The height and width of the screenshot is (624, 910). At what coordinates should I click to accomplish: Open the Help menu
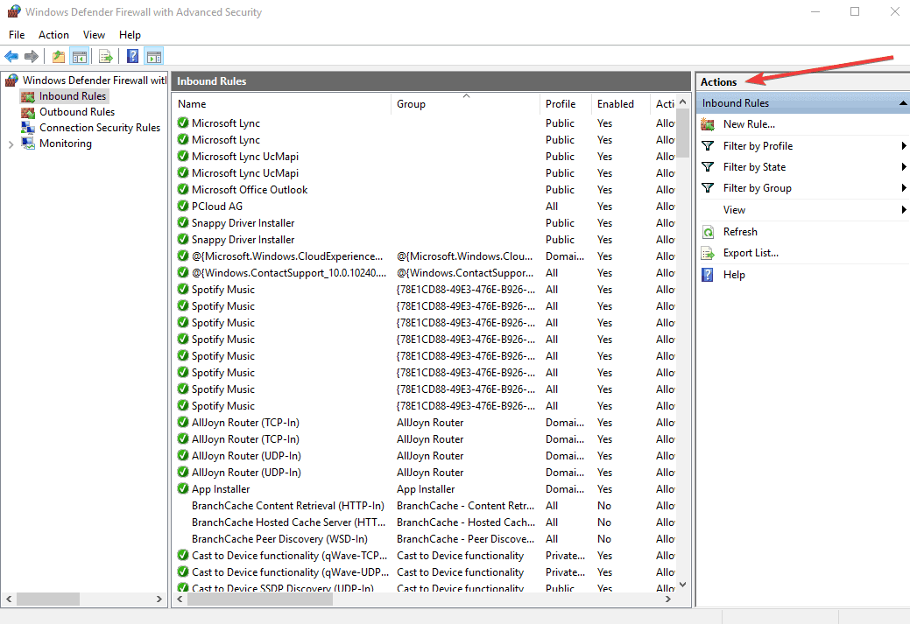point(130,35)
